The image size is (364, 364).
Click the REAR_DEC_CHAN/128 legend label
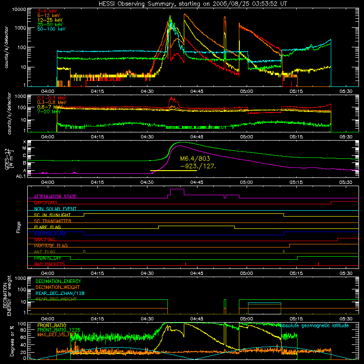[60, 293]
